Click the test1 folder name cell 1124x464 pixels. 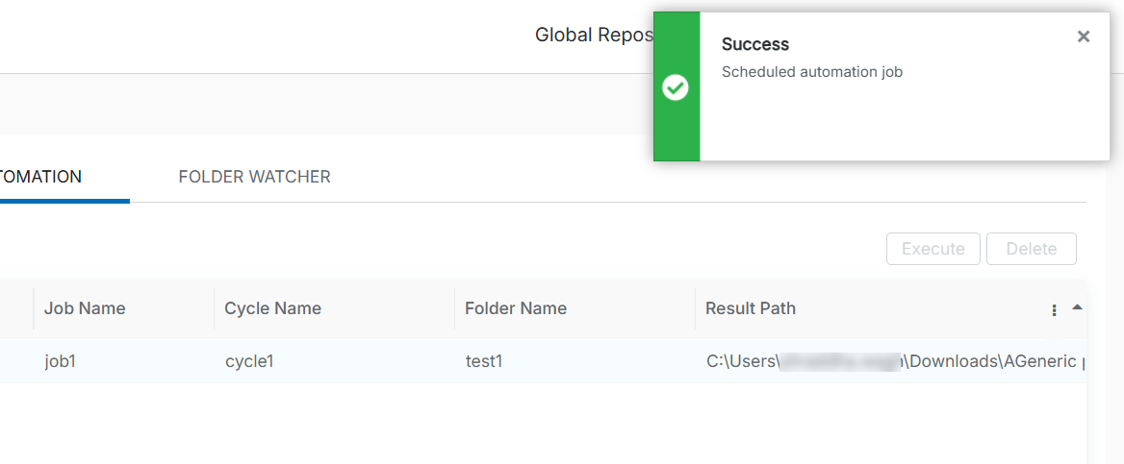point(483,361)
